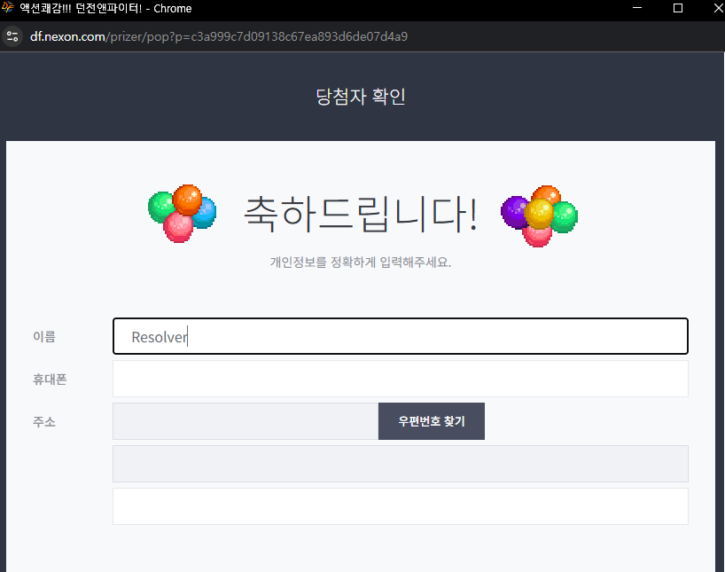Screen dimensions: 725x572
Task: Click the 당첨자 확인 page header
Action: pyautogui.click(x=361, y=97)
